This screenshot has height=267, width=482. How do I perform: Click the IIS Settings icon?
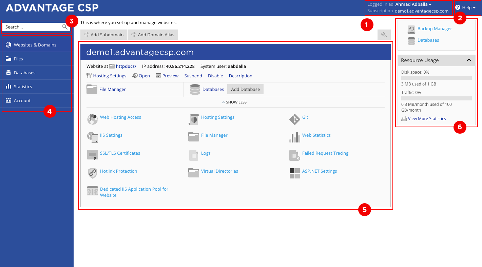click(92, 137)
